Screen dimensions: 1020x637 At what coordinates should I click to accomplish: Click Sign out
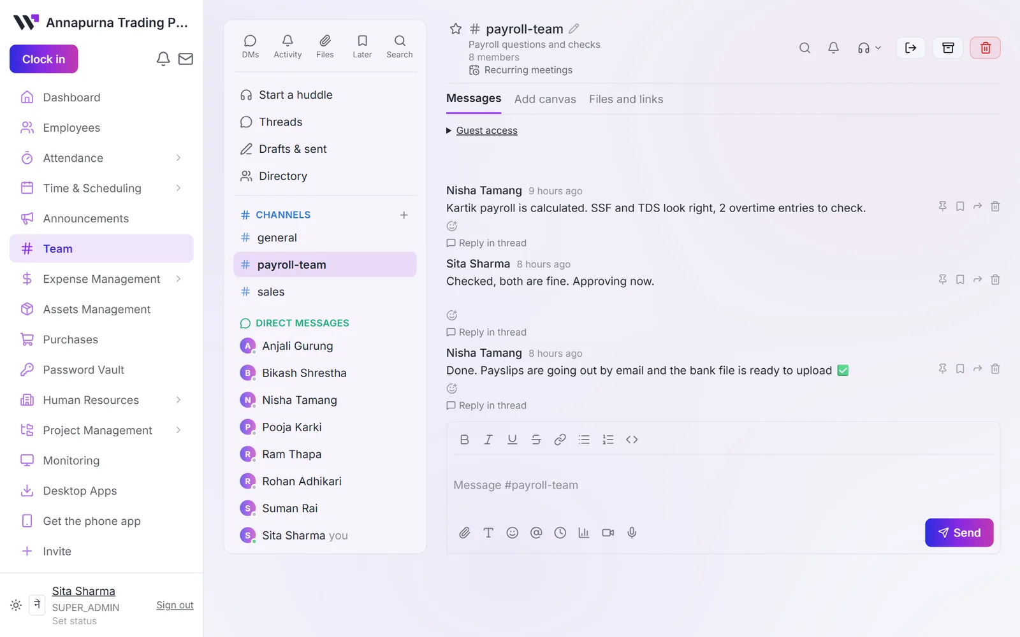(x=175, y=605)
